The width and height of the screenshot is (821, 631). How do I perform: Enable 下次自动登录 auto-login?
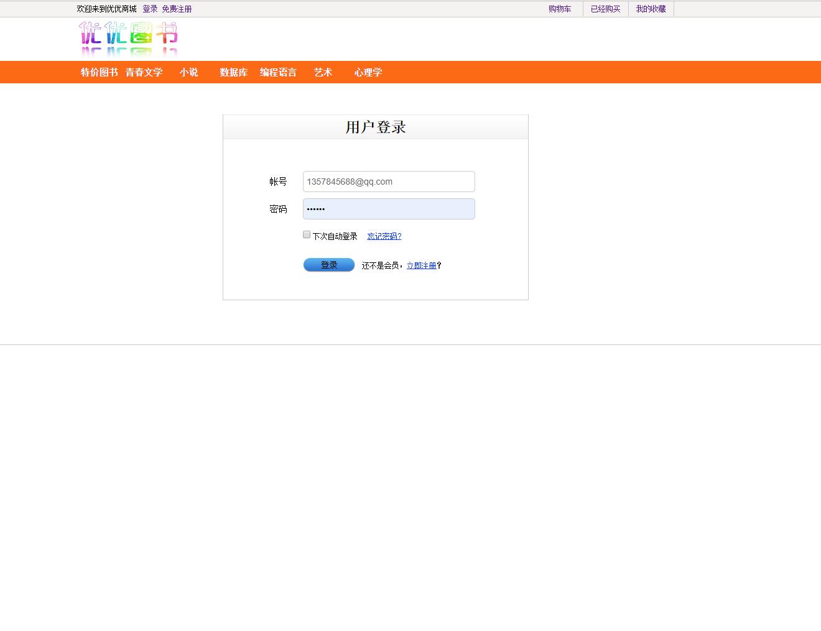click(x=307, y=234)
